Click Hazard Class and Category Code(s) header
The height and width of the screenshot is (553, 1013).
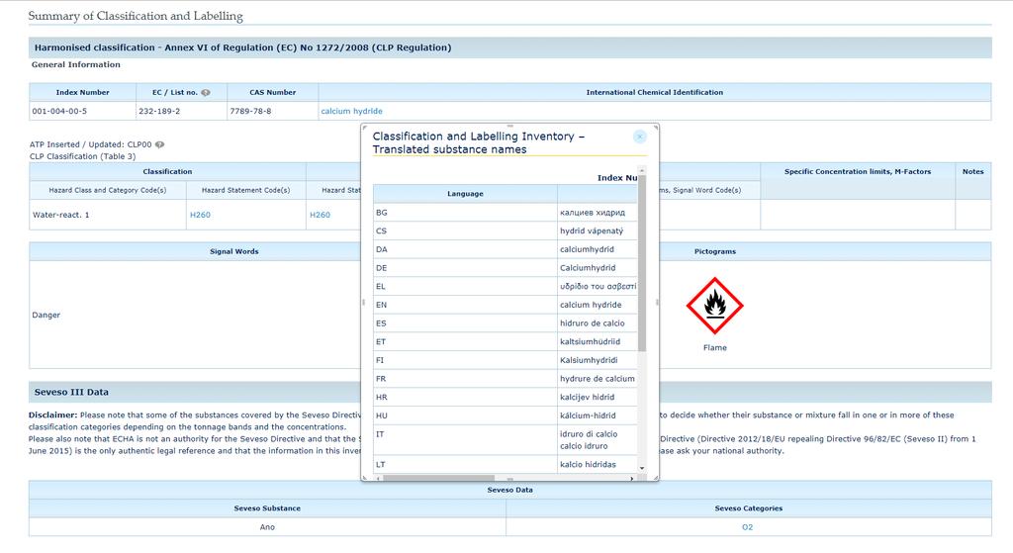click(x=108, y=190)
